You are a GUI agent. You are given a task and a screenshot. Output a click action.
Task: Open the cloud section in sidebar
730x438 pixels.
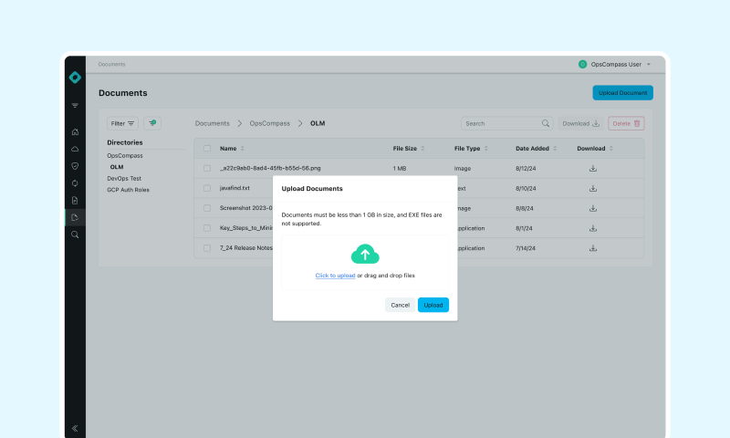[75, 149]
